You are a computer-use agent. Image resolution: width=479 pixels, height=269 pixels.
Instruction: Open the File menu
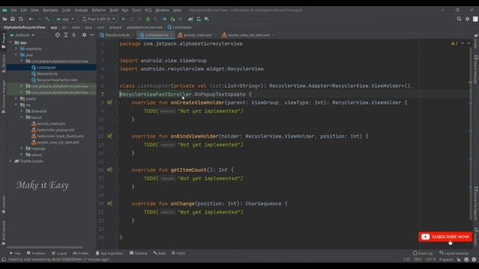point(13,10)
